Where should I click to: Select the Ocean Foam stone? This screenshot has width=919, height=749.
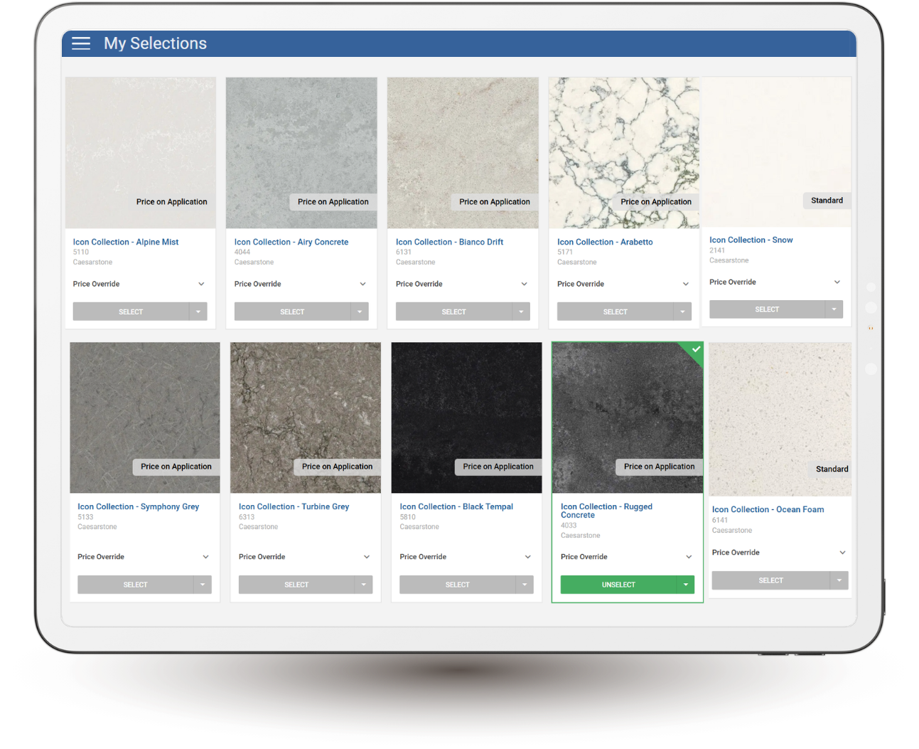coord(770,580)
